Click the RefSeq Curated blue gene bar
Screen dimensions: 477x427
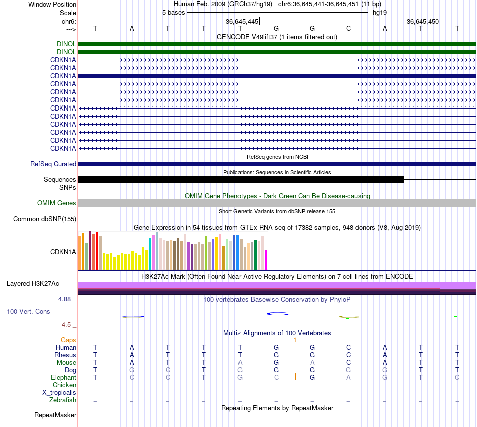point(277,164)
